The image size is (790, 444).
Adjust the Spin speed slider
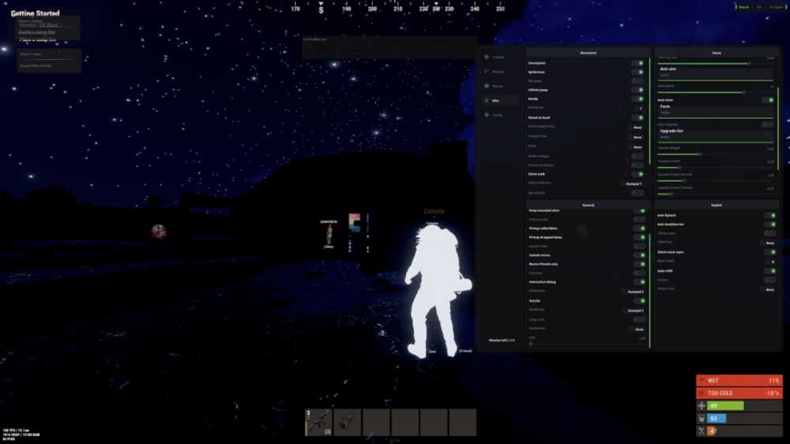[715, 92]
